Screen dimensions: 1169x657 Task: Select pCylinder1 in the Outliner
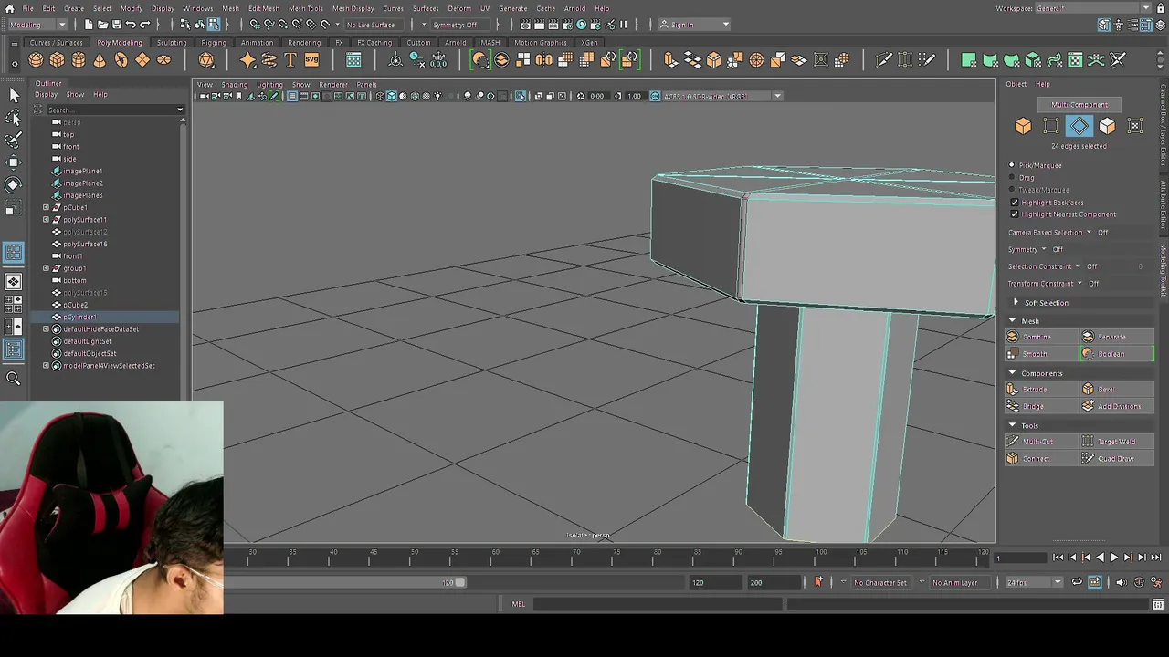tap(79, 317)
